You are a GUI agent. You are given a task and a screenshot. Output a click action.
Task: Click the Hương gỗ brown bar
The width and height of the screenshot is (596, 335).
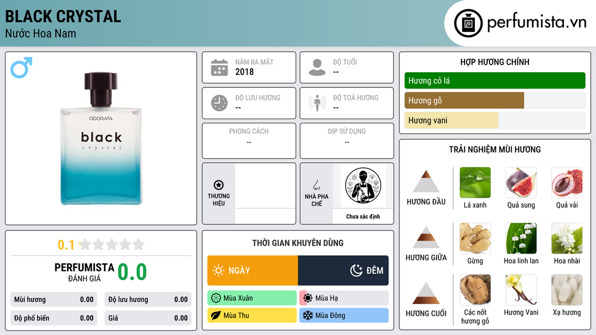click(464, 101)
